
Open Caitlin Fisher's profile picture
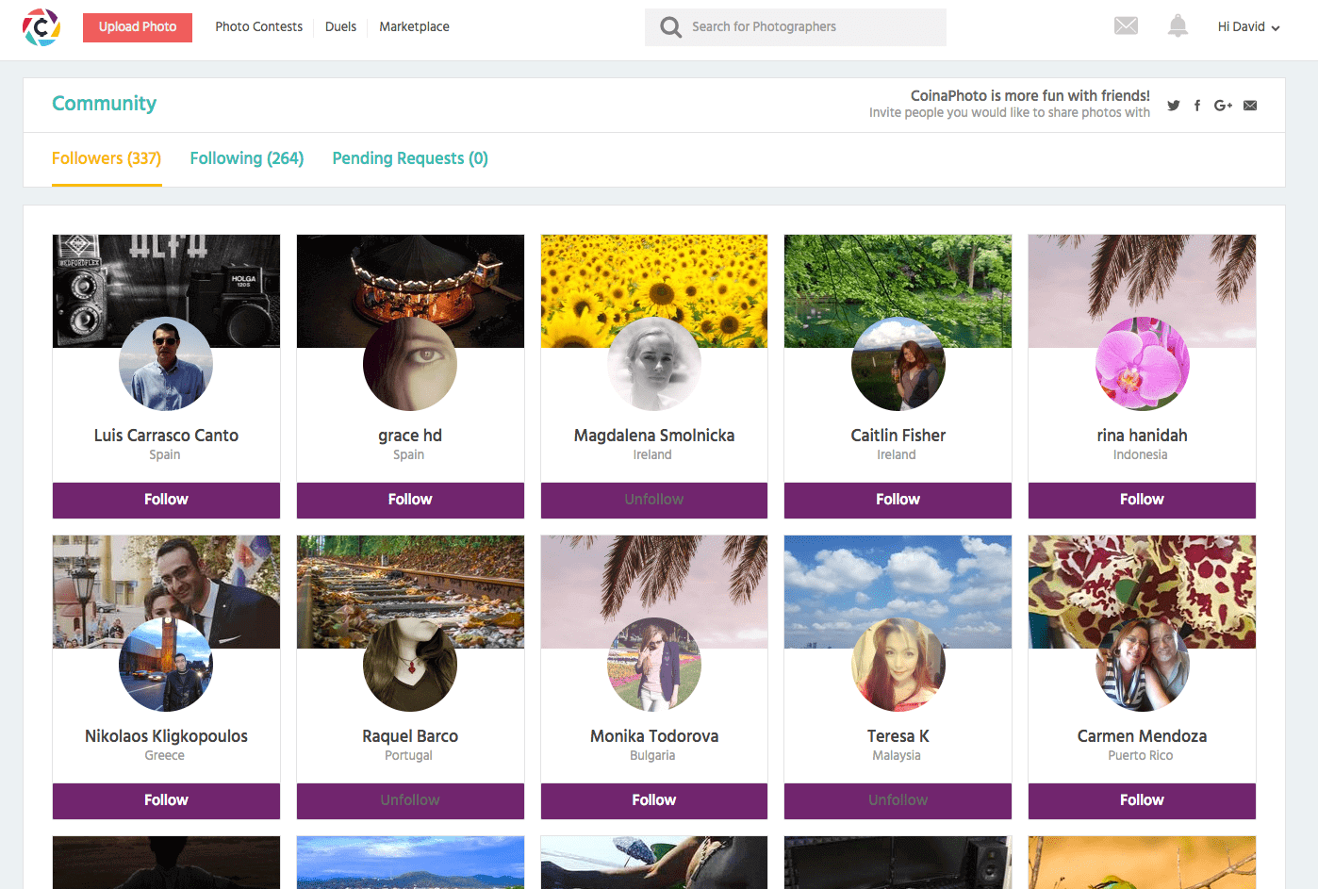click(898, 364)
